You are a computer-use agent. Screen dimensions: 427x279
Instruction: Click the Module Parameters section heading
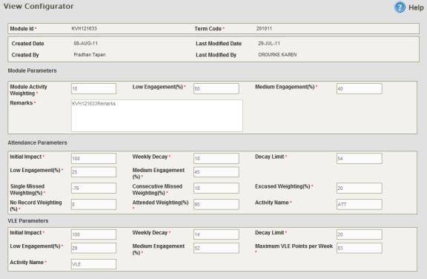click(x=32, y=70)
